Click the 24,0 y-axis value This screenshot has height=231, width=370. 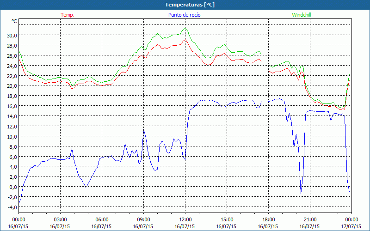click(12, 66)
